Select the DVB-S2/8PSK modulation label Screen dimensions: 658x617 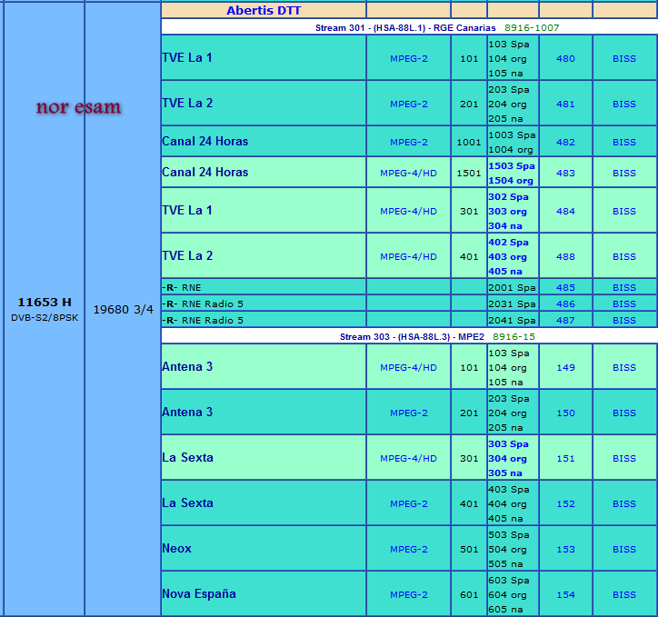45,317
